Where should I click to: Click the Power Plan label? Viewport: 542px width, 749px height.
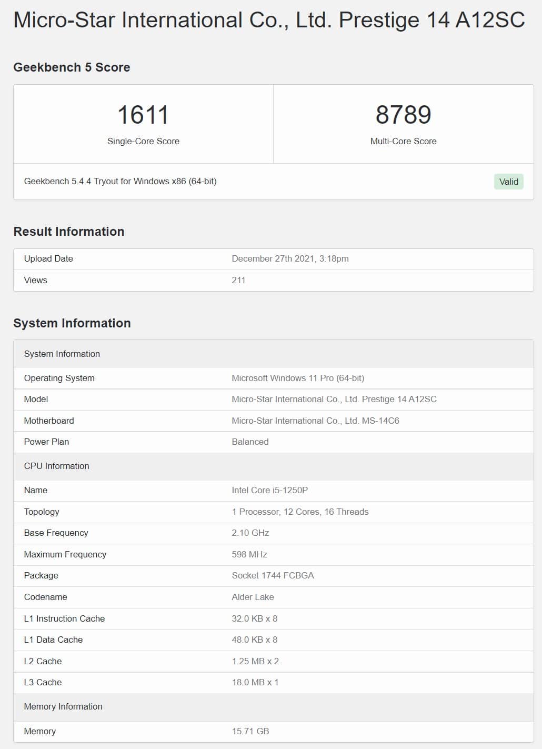point(46,442)
